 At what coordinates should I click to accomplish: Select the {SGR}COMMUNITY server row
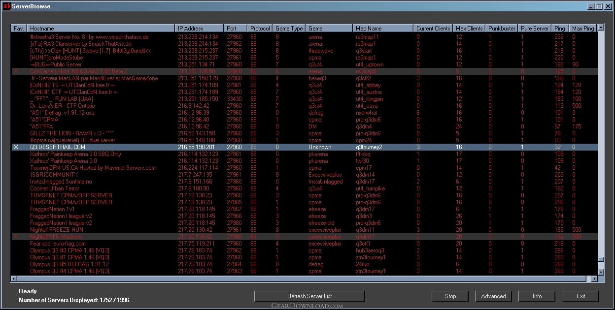coord(304,175)
